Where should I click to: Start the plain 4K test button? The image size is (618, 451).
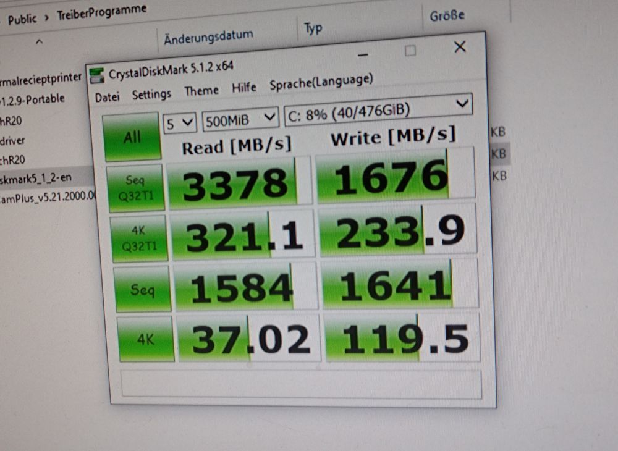(x=145, y=339)
